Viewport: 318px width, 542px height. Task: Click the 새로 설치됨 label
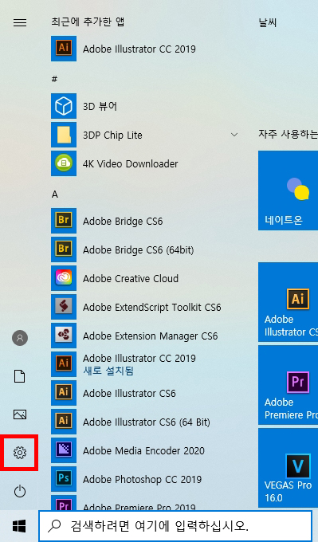(x=108, y=371)
